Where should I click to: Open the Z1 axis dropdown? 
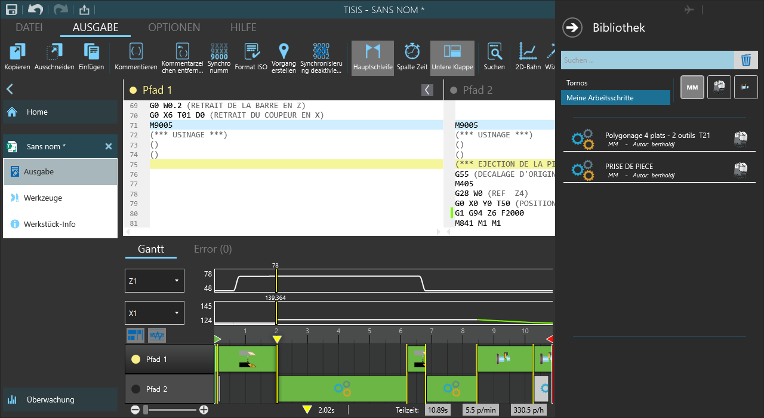154,281
